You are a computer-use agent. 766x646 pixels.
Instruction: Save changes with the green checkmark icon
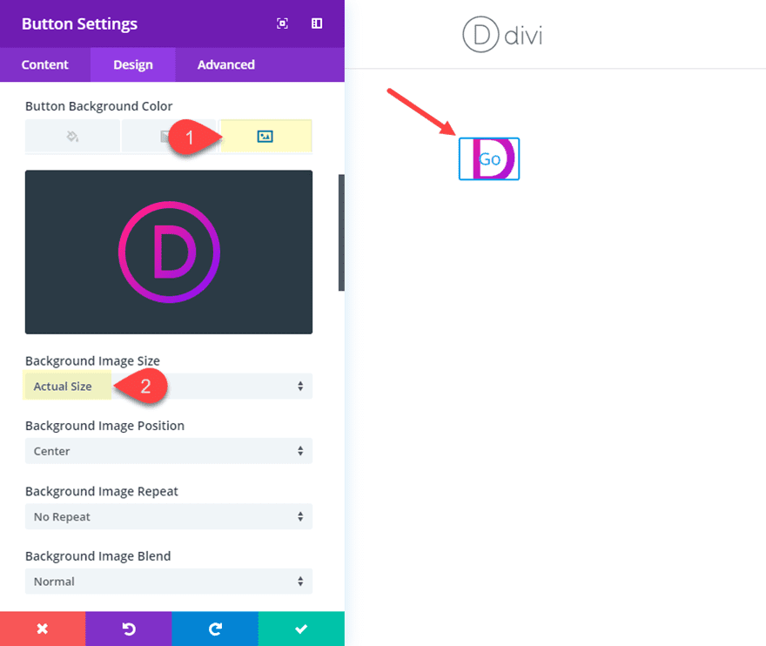pos(300,628)
